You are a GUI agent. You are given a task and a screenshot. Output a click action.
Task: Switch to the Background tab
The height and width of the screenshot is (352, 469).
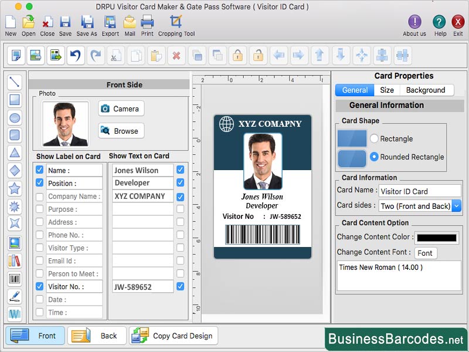pyautogui.click(x=427, y=90)
